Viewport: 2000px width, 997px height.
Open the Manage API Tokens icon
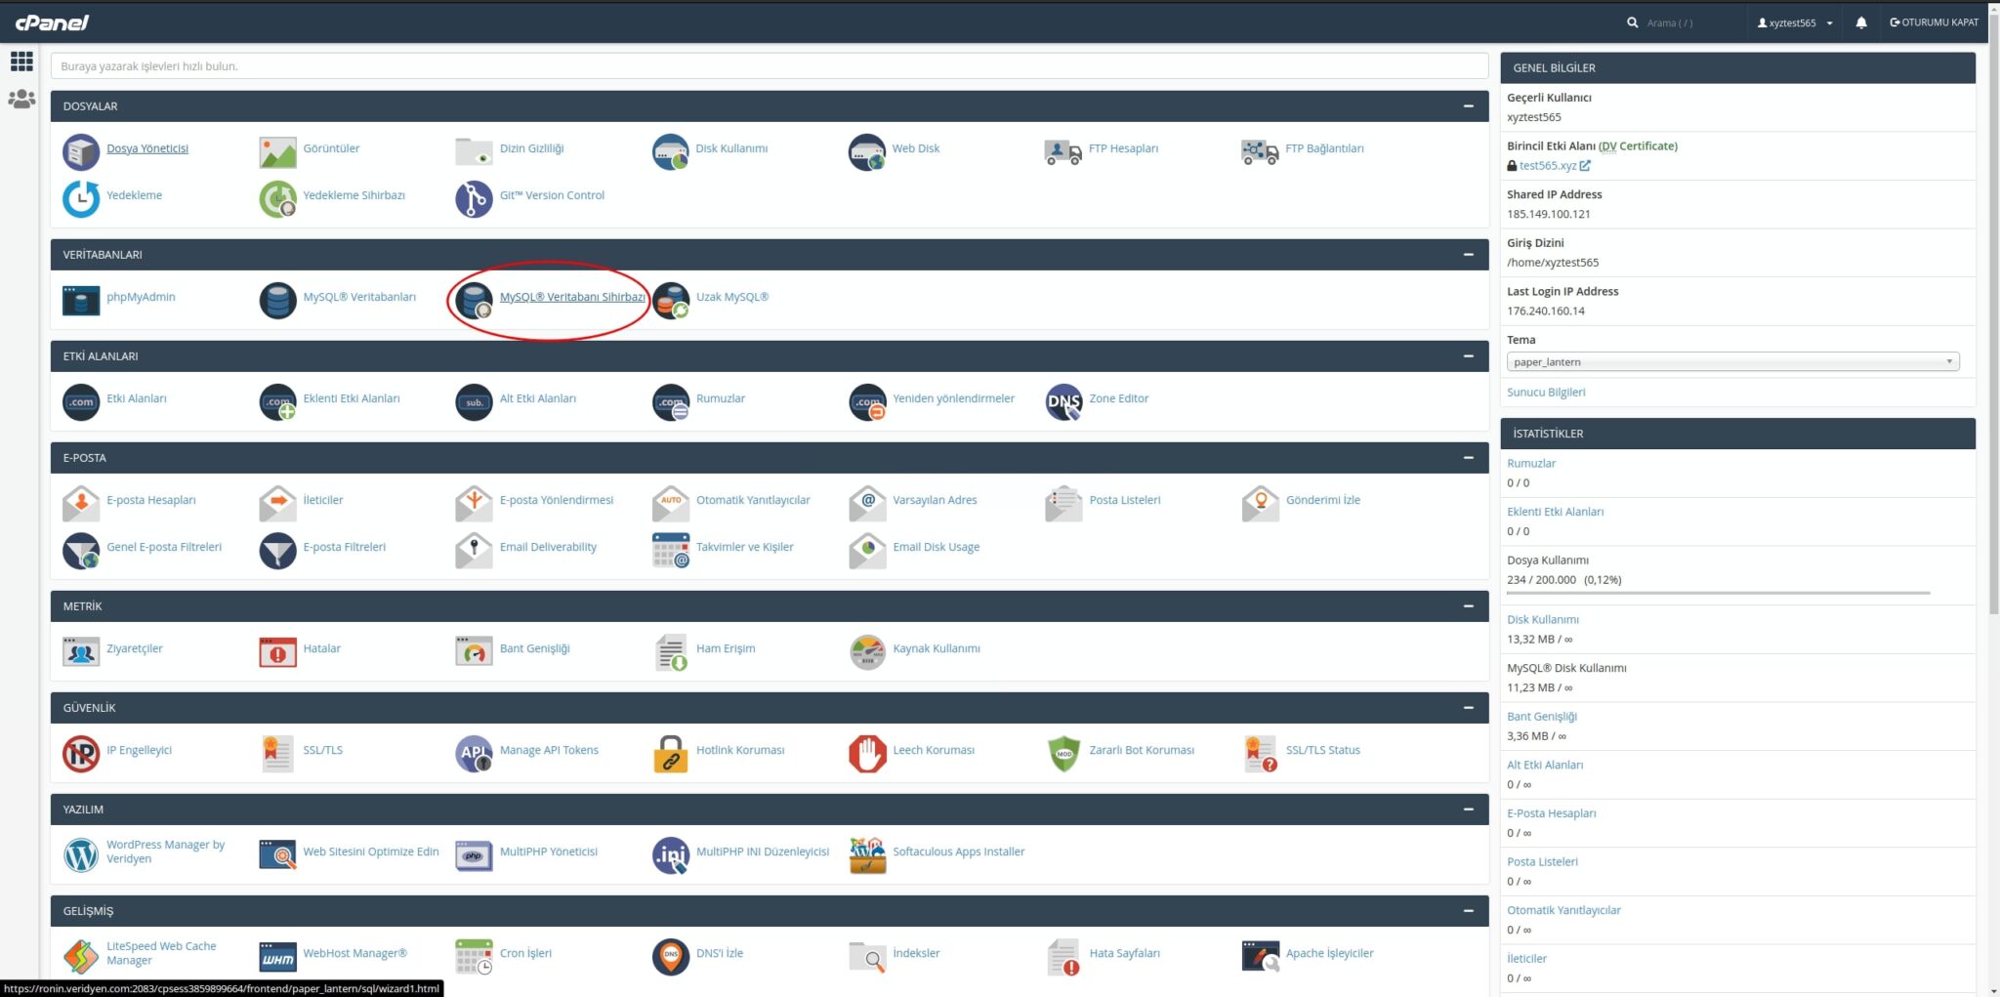pos(474,754)
